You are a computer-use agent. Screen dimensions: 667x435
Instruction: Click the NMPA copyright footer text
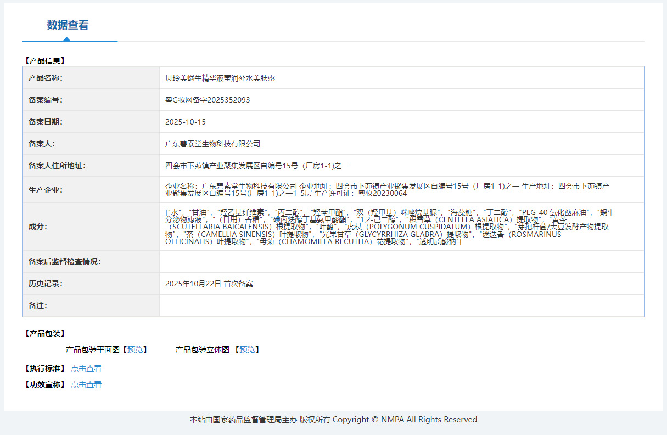333,420
